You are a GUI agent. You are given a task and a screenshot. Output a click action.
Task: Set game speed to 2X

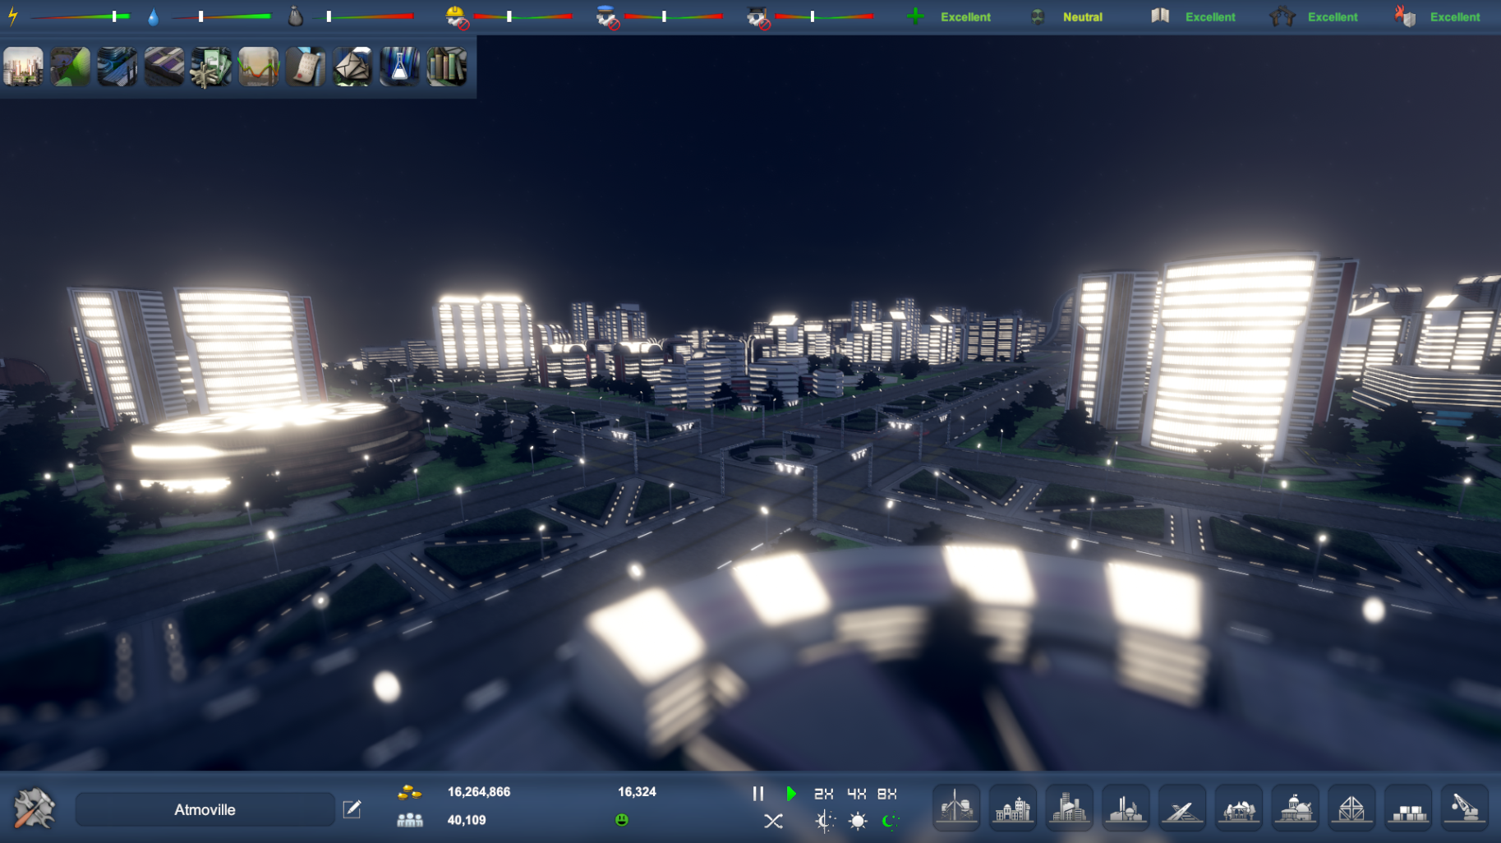pyautogui.click(x=823, y=794)
